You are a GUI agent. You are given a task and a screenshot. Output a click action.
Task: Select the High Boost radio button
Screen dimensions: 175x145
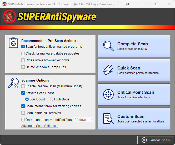pos(52,99)
